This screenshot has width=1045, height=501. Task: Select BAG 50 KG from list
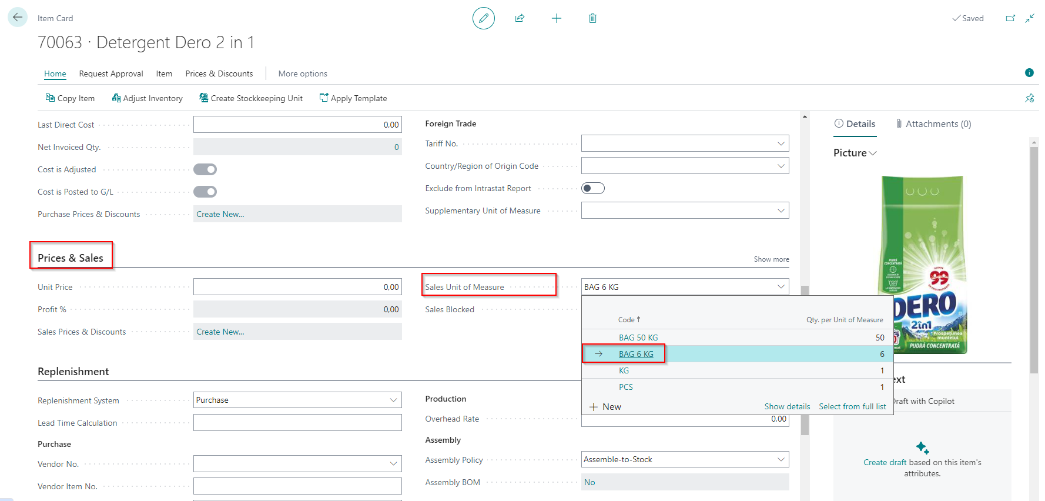pos(638,338)
